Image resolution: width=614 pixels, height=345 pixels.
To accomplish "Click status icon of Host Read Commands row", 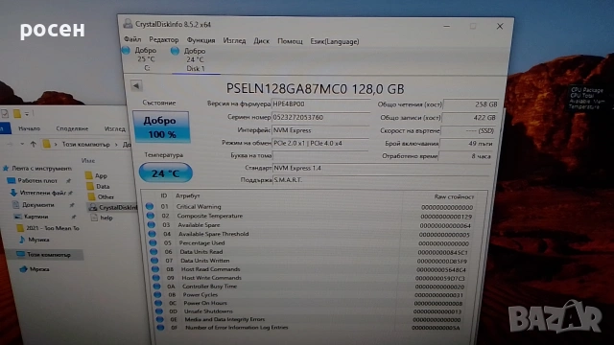I will click(x=155, y=268).
